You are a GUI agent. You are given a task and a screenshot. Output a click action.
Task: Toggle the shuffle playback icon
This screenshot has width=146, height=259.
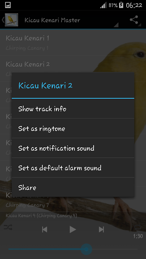pyautogui.click(x=8, y=228)
